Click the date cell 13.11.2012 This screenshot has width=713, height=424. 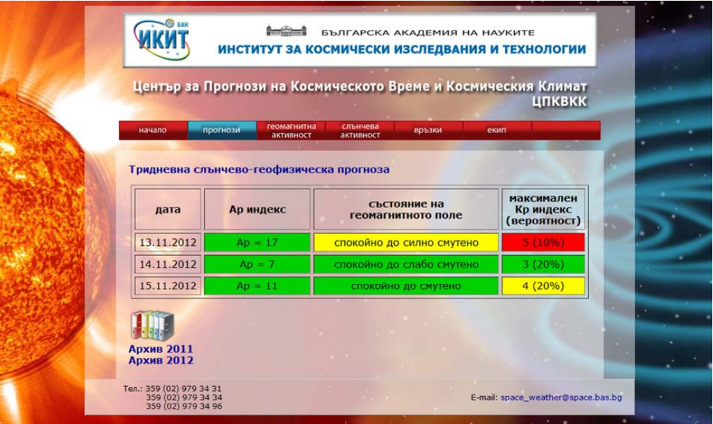(x=166, y=242)
